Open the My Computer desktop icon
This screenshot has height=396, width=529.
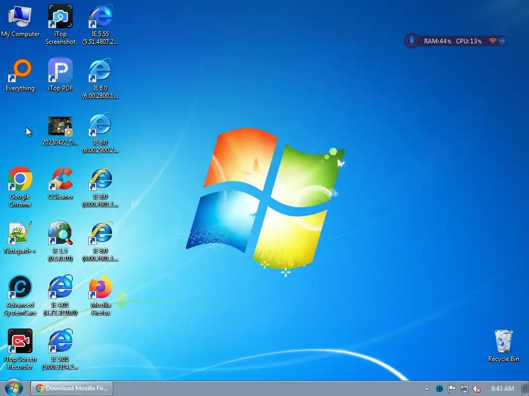tap(20, 20)
